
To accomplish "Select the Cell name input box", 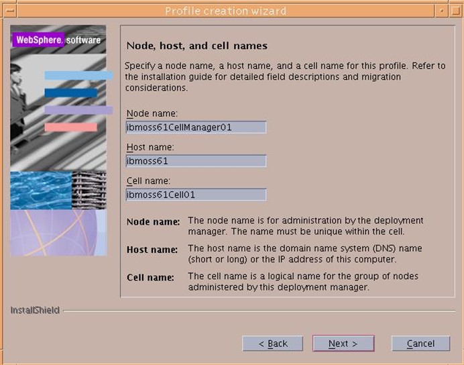I will [x=196, y=195].
